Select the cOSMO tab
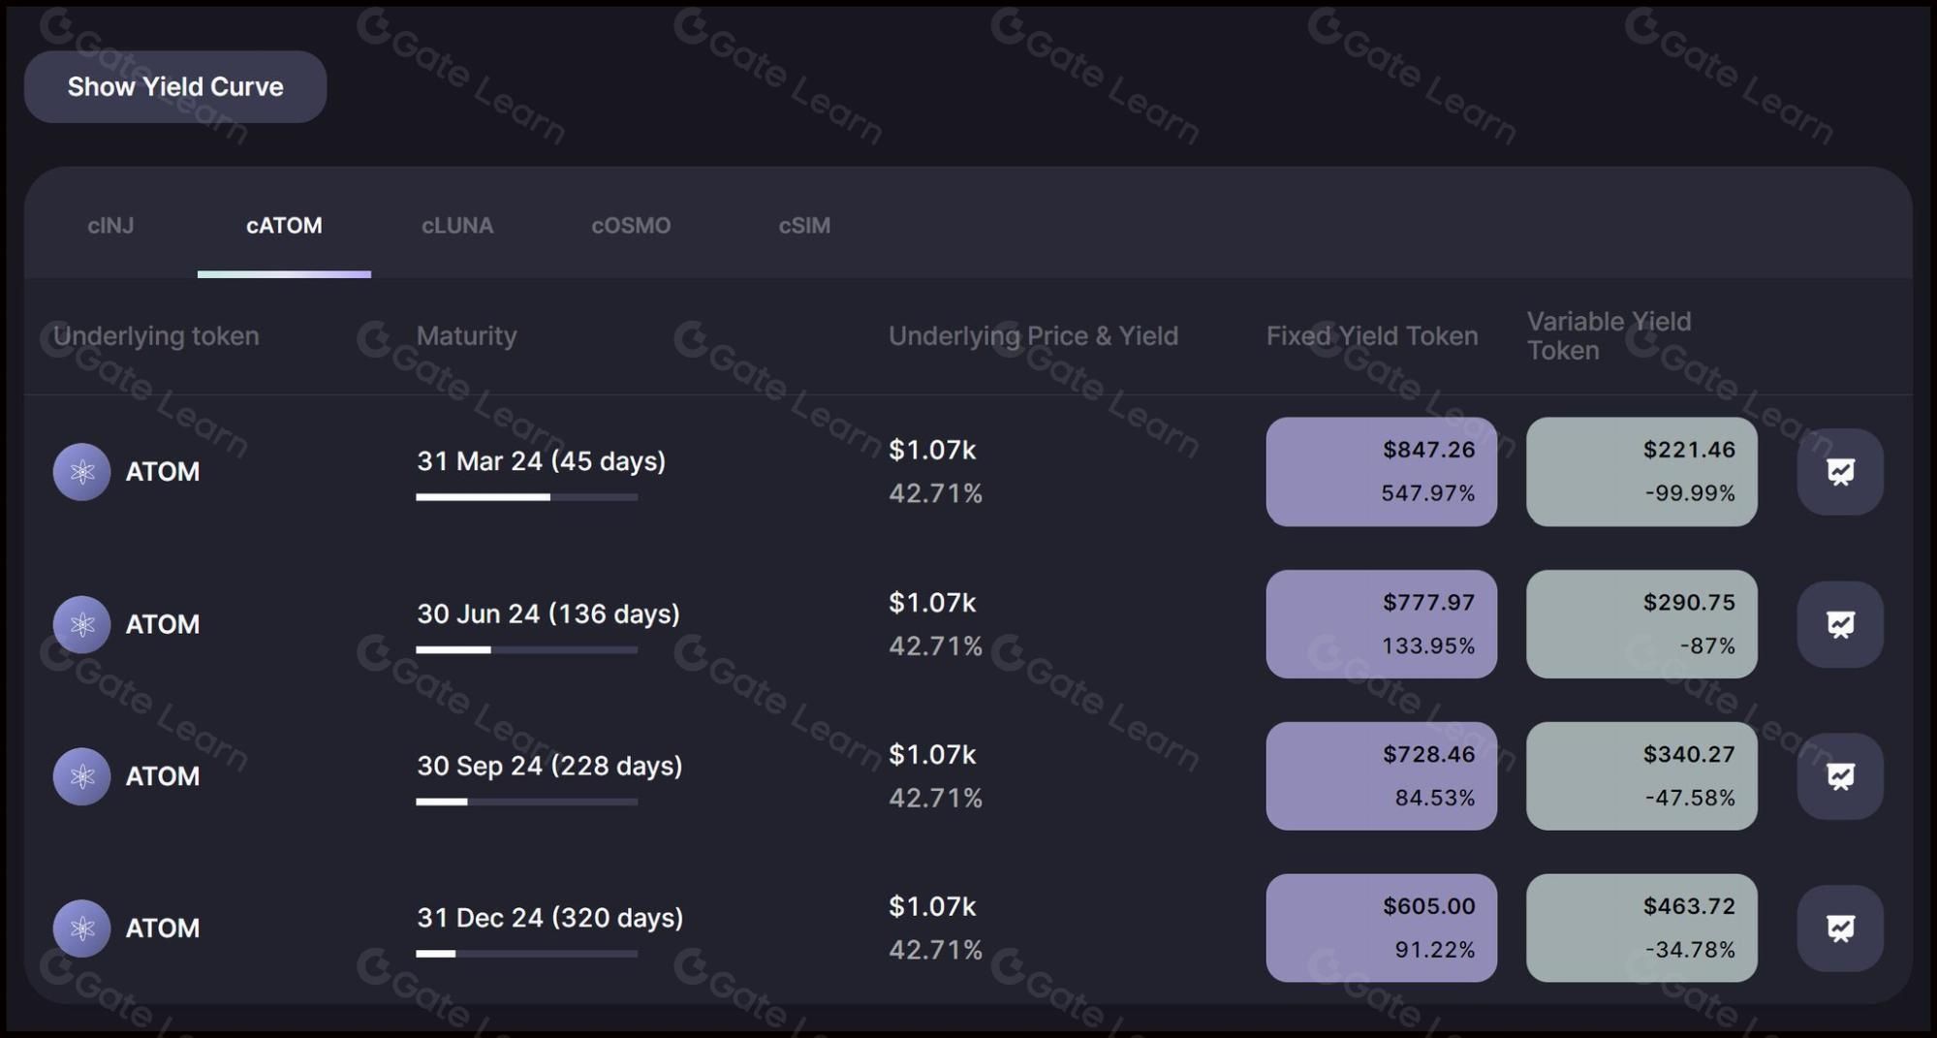This screenshot has height=1038, width=1937. point(631,226)
